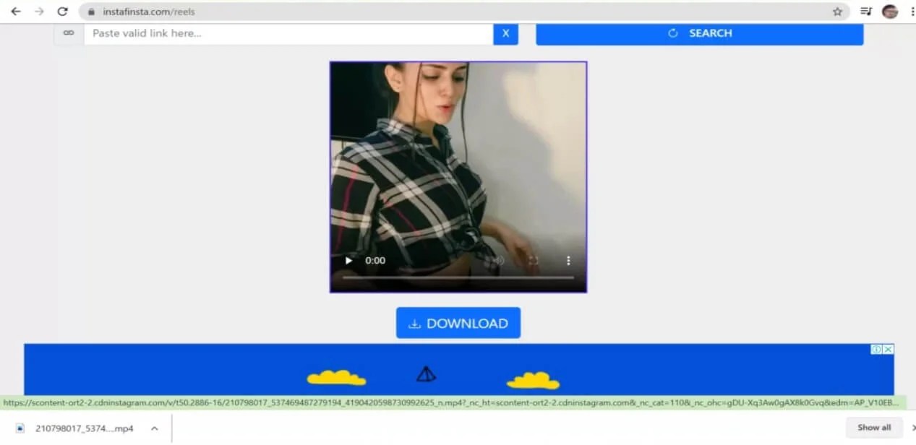
Task: Expand options for the downloaded mp4
Action: (x=154, y=428)
